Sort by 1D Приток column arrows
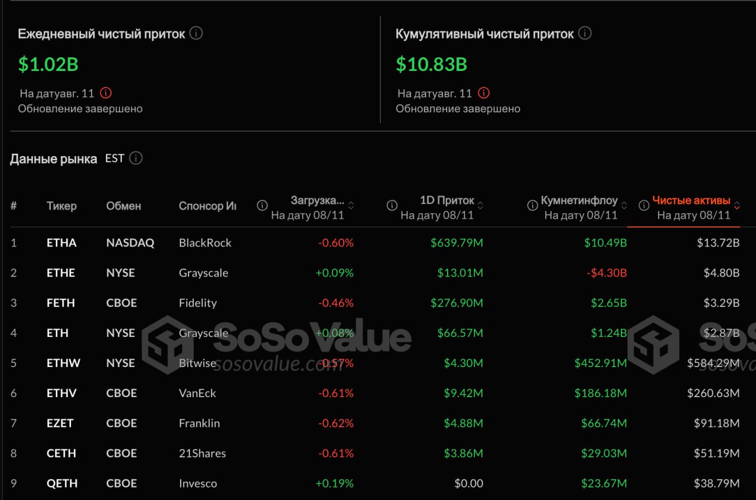Screen dimensions: 756x500 (x=480, y=206)
